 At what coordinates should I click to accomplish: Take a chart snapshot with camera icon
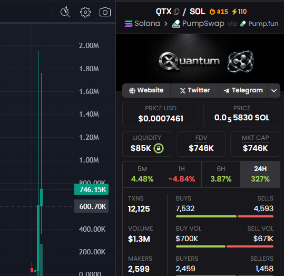[x=105, y=12]
